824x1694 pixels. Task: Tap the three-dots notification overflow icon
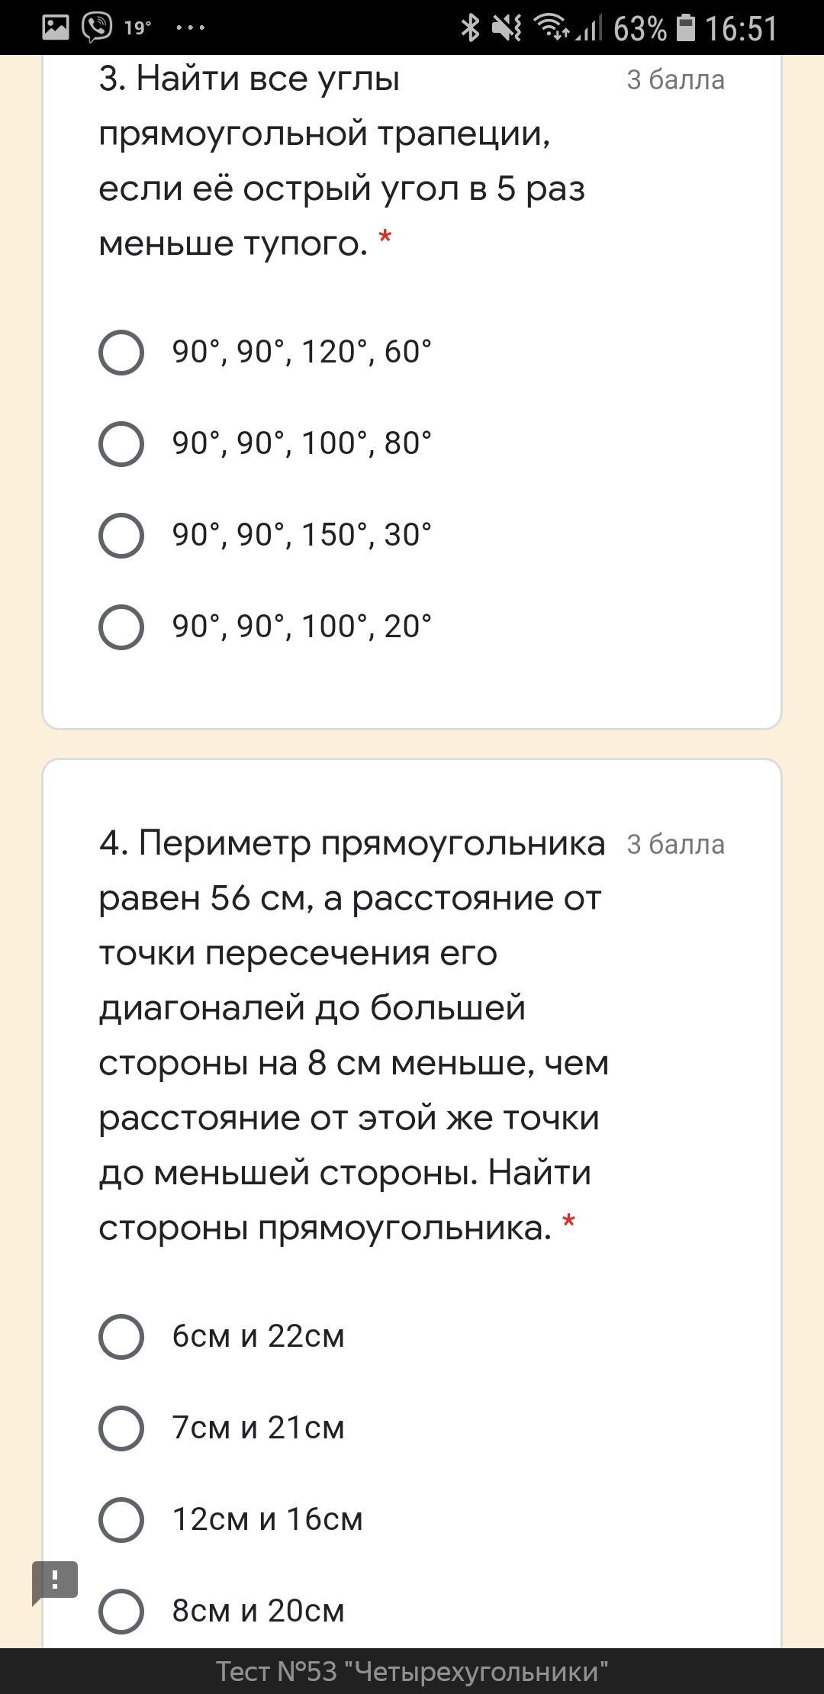tap(190, 28)
